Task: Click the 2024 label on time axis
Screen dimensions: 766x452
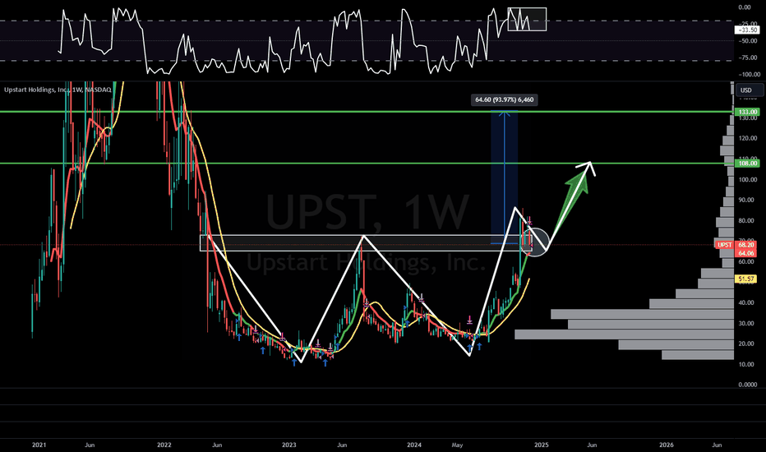Action: (414, 445)
